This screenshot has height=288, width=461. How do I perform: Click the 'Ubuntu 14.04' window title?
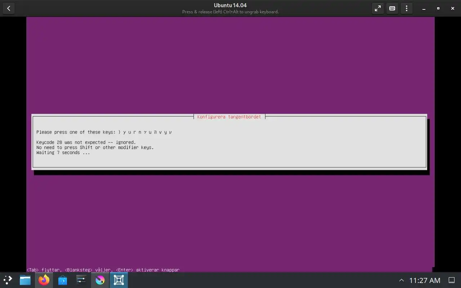pos(230,5)
